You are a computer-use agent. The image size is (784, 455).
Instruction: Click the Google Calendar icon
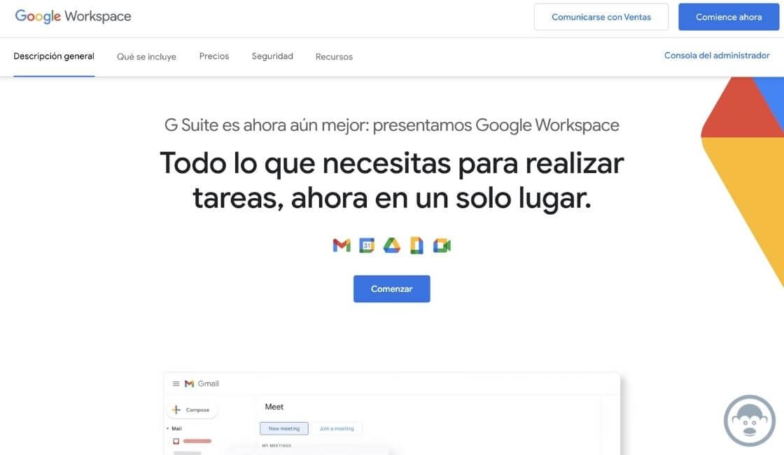367,246
